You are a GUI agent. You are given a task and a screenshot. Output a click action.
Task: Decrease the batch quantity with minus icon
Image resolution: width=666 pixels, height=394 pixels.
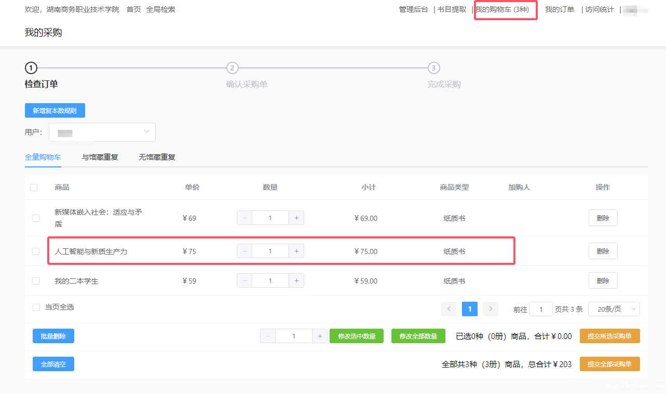268,336
